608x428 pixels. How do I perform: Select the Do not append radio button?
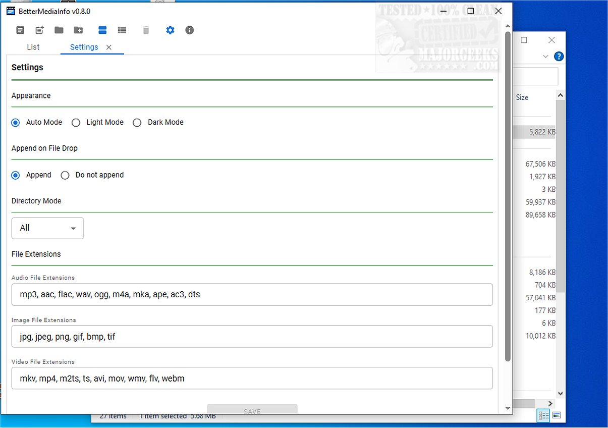(x=65, y=176)
